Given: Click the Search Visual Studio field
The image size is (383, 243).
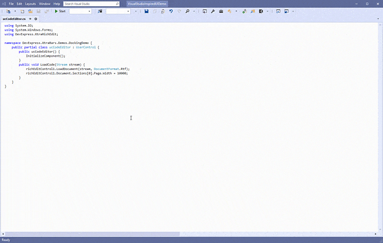Looking at the screenshot, I should click(x=91, y=4).
